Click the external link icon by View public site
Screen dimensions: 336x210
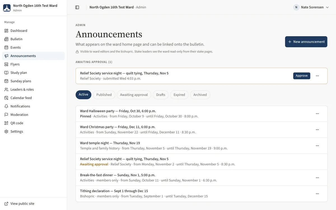click(x=6, y=204)
